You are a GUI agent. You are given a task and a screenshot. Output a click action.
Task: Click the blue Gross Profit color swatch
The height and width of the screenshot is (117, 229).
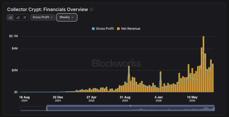[x=93, y=29]
